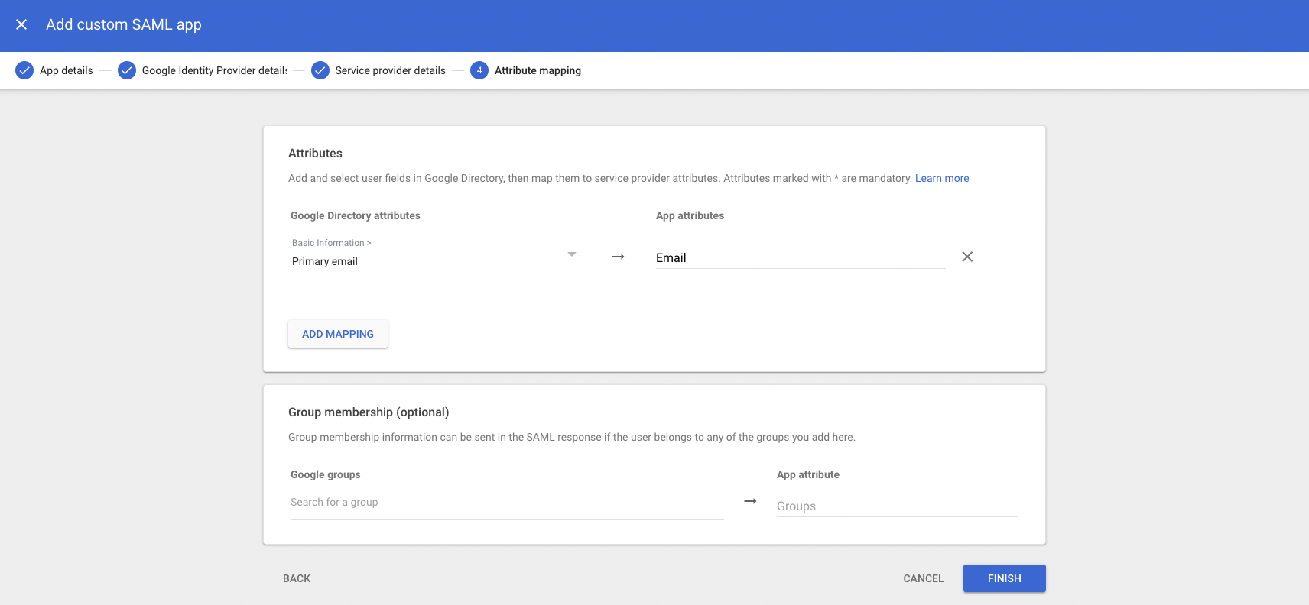Click the App details checkmark icon
The width and height of the screenshot is (1309, 605).
(x=24, y=70)
